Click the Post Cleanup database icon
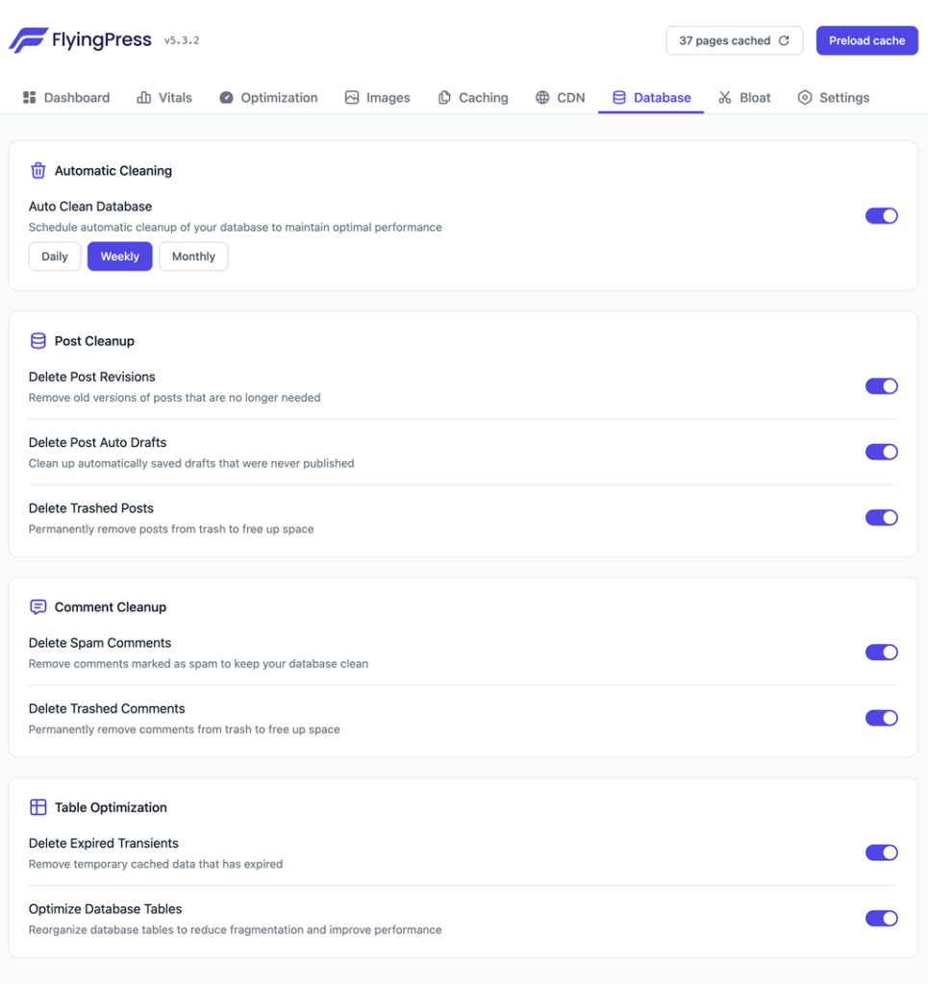 pos(38,340)
